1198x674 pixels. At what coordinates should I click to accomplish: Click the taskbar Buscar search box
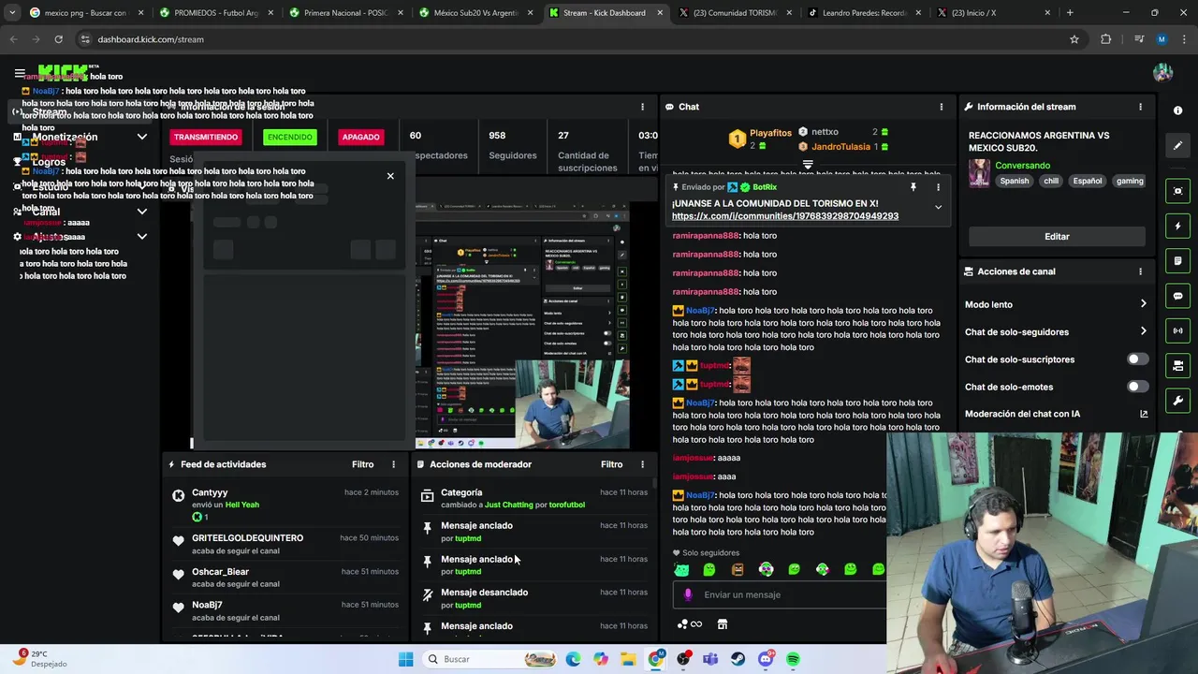(491, 659)
